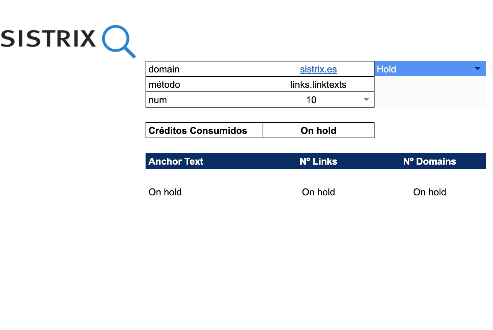This screenshot has width=493, height=330.
Task: Click the links.linktexts method value cell
Action: [x=318, y=85]
